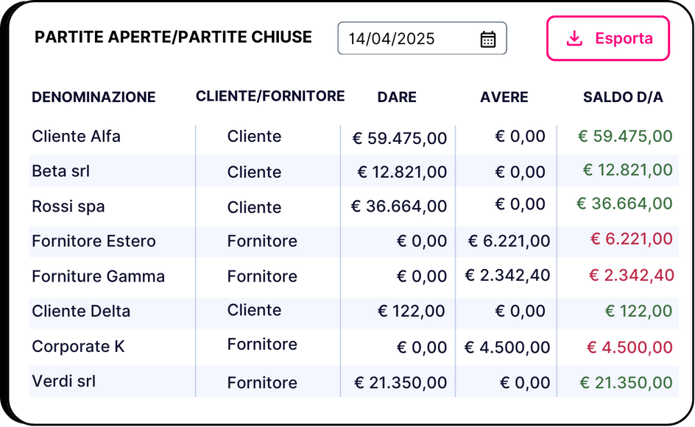
Task: Select the Cliente Delta row
Action: 353,312
